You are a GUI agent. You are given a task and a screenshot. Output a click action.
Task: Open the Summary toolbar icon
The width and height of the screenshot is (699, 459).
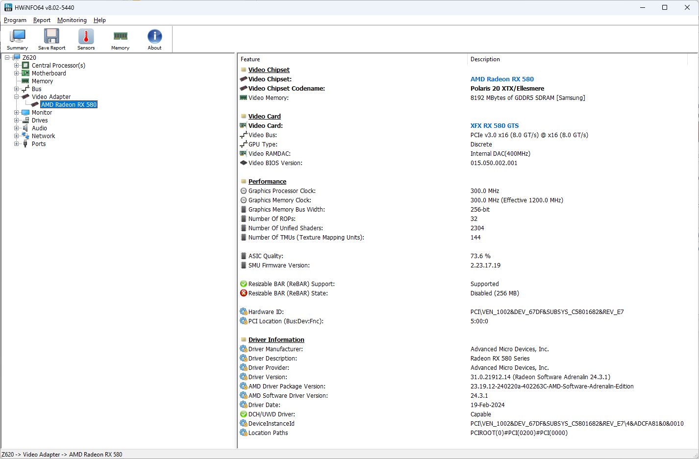[x=18, y=37]
